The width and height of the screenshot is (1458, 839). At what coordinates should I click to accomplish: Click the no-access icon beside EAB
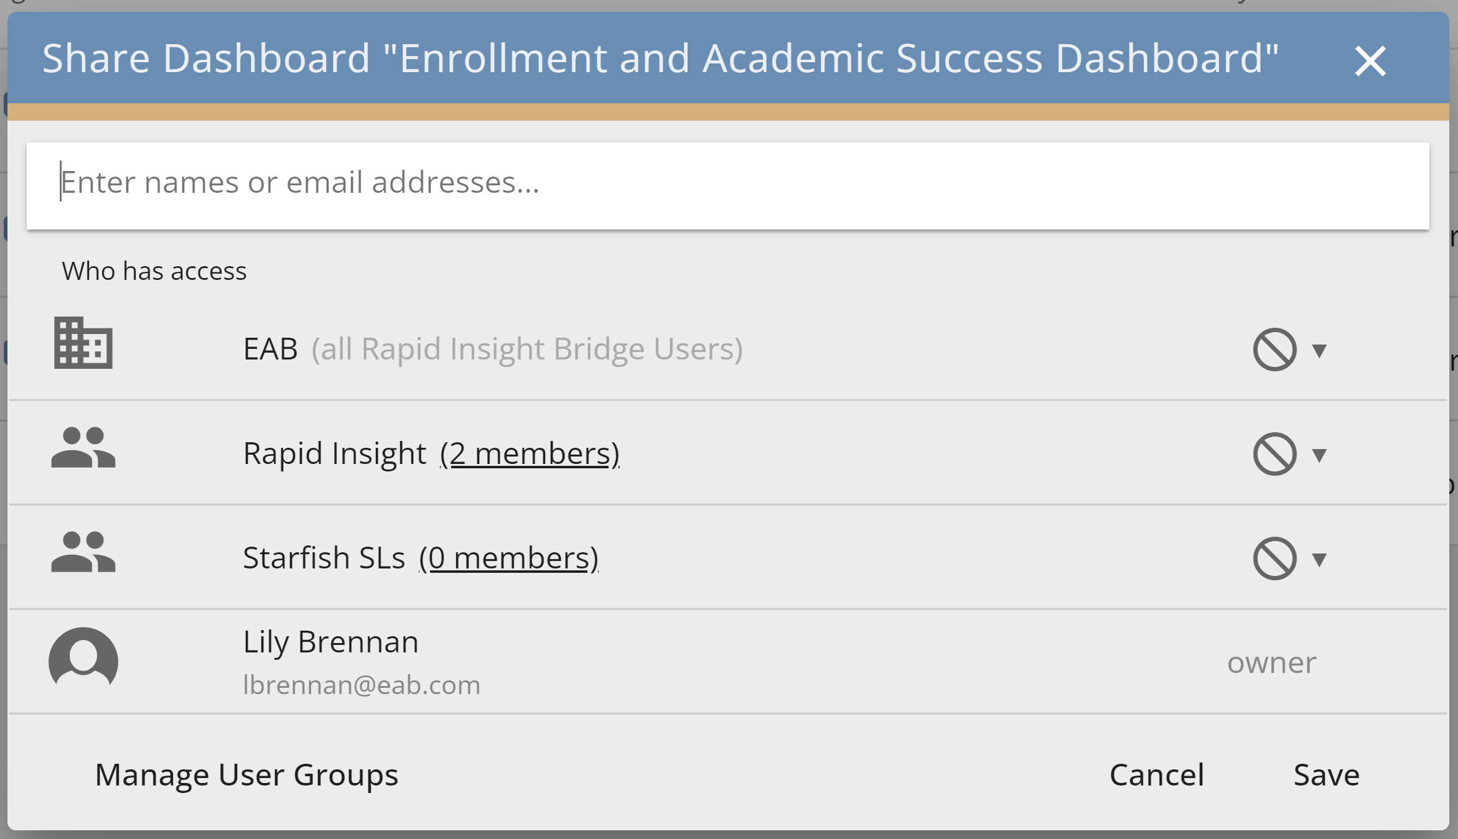click(1274, 349)
